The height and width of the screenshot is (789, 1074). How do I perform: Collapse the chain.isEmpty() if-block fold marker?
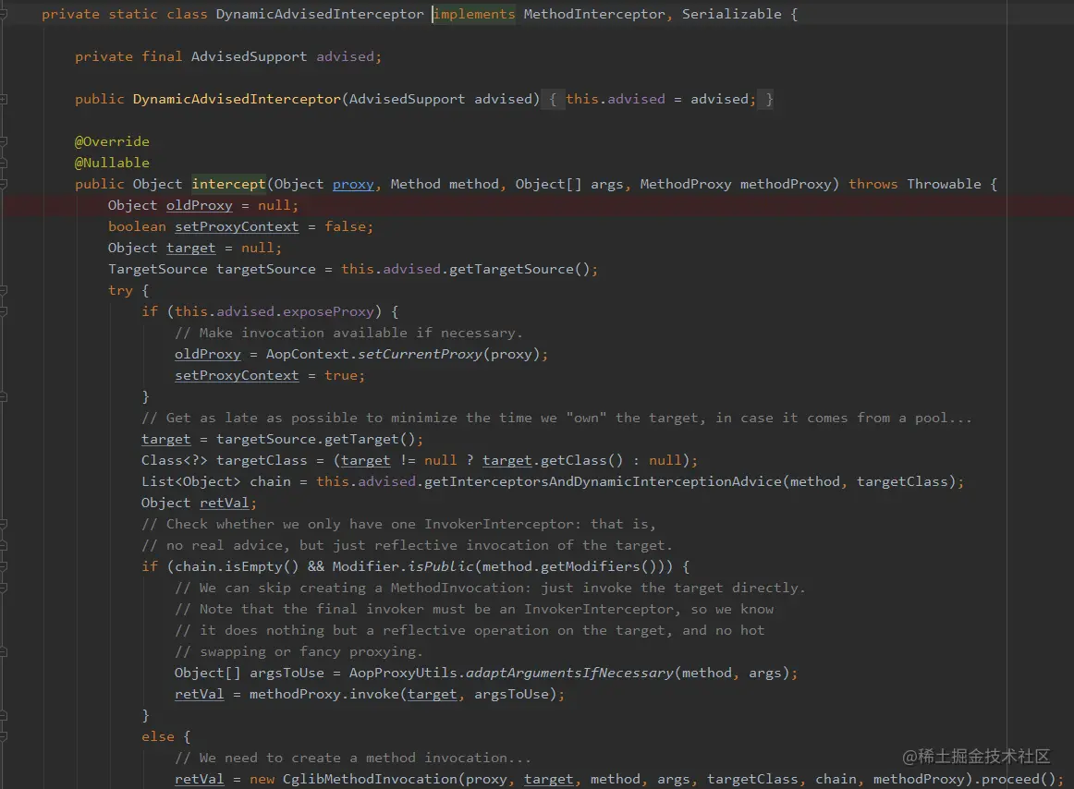(x=3, y=566)
